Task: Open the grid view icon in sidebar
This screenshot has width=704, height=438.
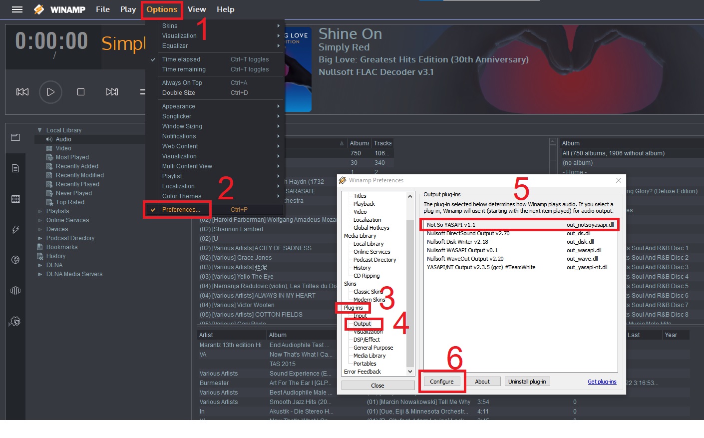Action: click(x=15, y=199)
